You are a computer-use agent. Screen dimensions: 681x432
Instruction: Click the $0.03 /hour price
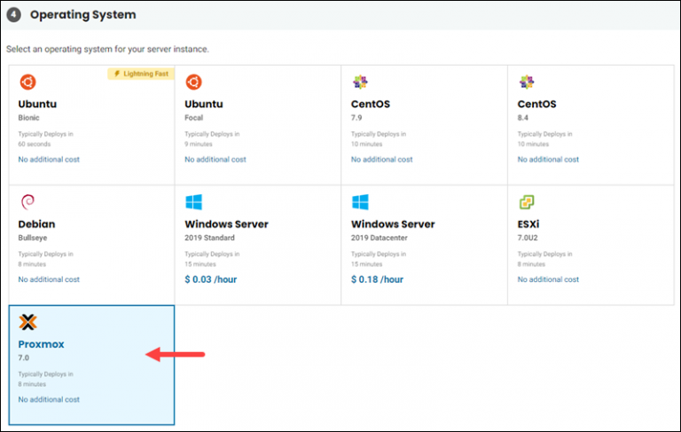210,279
